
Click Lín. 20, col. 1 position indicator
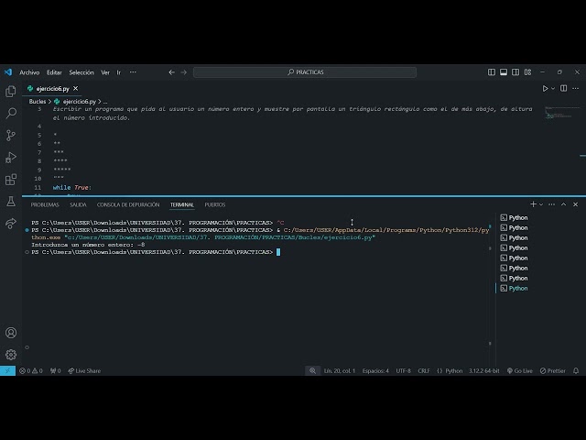[340, 370]
